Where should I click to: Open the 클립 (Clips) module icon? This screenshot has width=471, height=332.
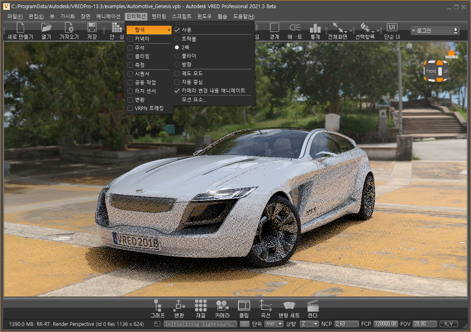tap(244, 305)
